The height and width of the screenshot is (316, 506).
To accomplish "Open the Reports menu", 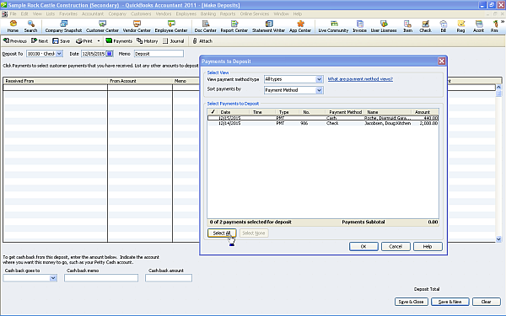I will (x=228, y=13).
